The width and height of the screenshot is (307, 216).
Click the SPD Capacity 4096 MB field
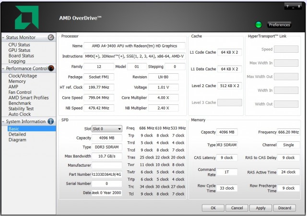coord(107,138)
